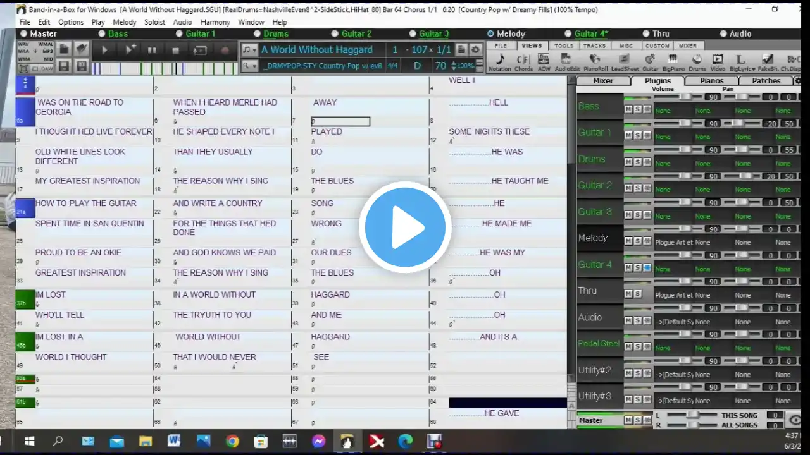This screenshot has width=810, height=455.
Task: Solo the Guitar 1 track in mixer
Action: pos(638,135)
